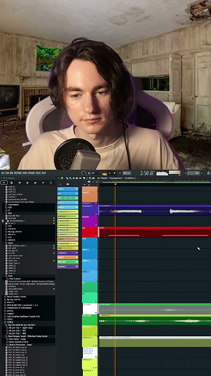The image size is (211, 376).
Task: Click the red record button
Action: tap(120, 173)
